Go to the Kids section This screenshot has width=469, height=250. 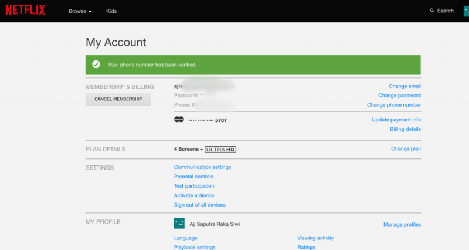111,11
